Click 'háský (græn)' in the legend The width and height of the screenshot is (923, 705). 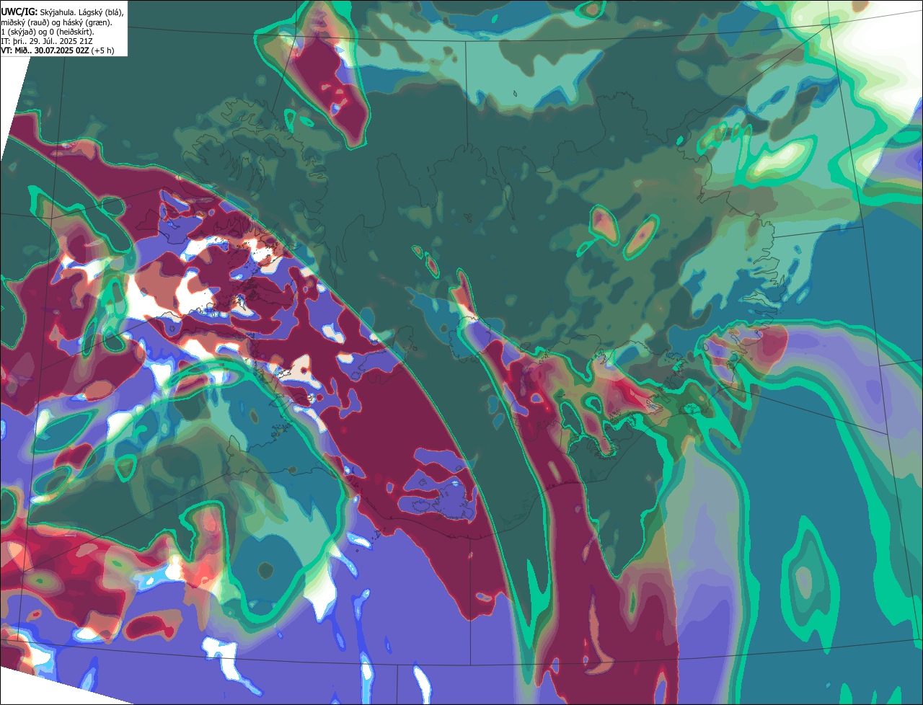tap(87, 23)
